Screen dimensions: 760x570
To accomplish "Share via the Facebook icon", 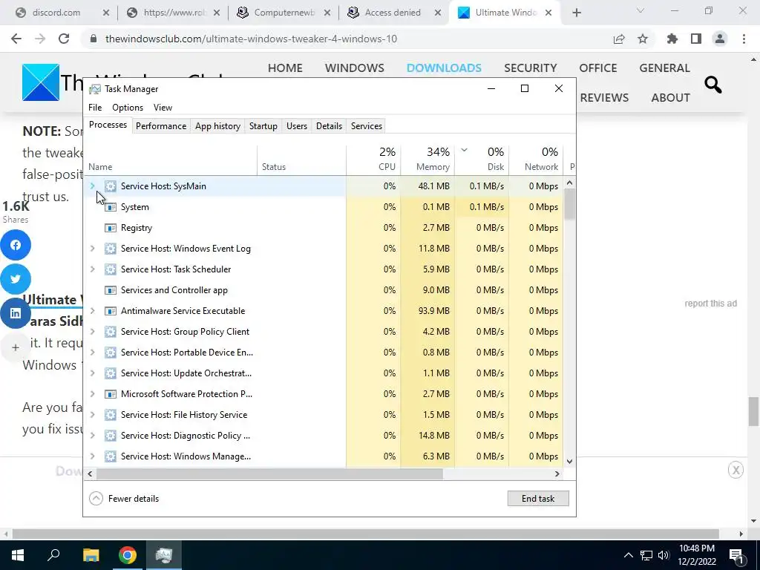I will [16, 245].
